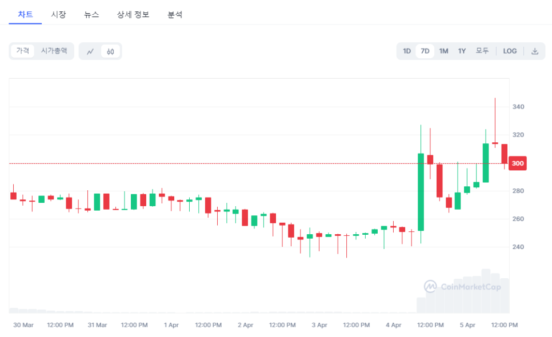Image resolution: width=552 pixels, height=337 pixels.
Task: Set chart range to 1Y
Action: pos(462,51)
